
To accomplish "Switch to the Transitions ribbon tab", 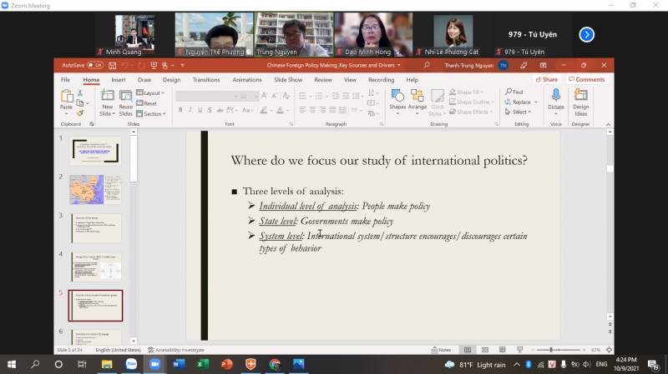I will (x=205, y=80).
